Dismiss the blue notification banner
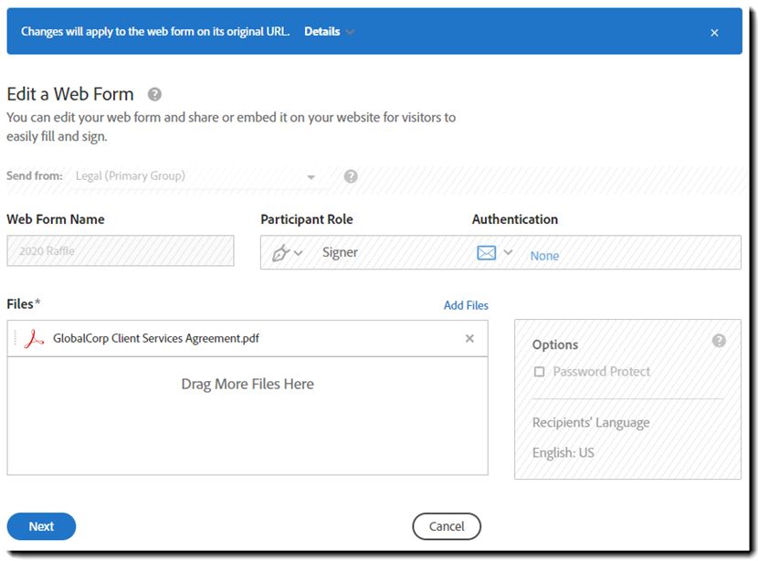This screenshot has height=561, width=758. tap(714, 32)
